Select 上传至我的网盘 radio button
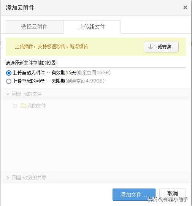The width and height of the screenshot is (192, 206). 9,81
